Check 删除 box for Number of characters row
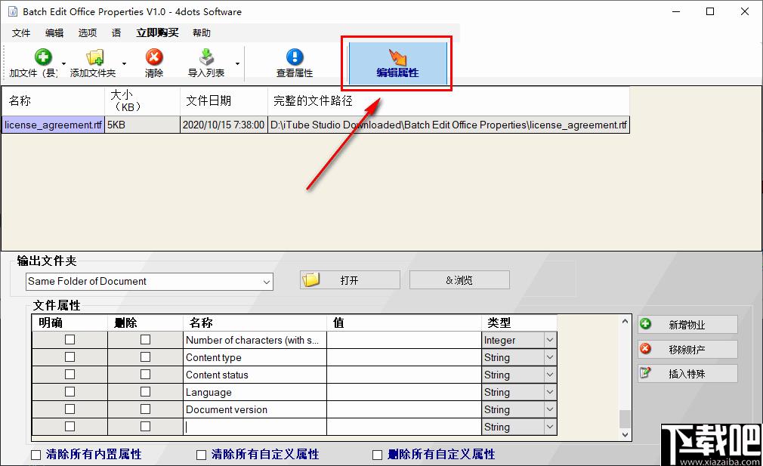Image resolution: width=763 pixels, height=466 pixels. (145, 340)
